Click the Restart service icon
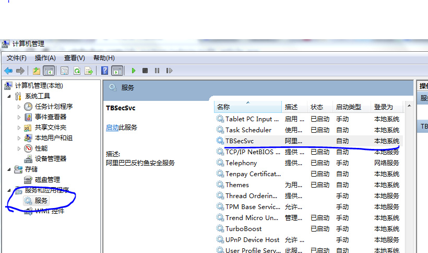The width and height of the screenshot is (428, 253). 169,71
